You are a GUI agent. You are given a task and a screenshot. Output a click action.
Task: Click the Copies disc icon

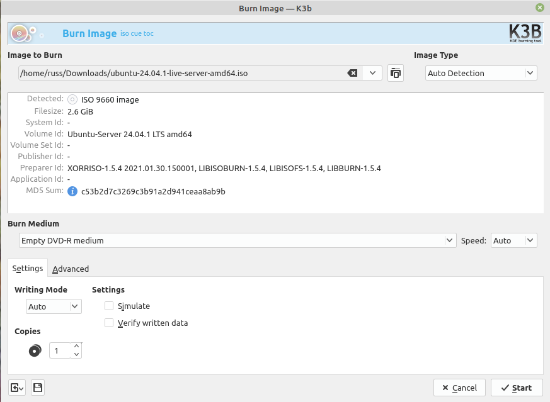point(35,350)
